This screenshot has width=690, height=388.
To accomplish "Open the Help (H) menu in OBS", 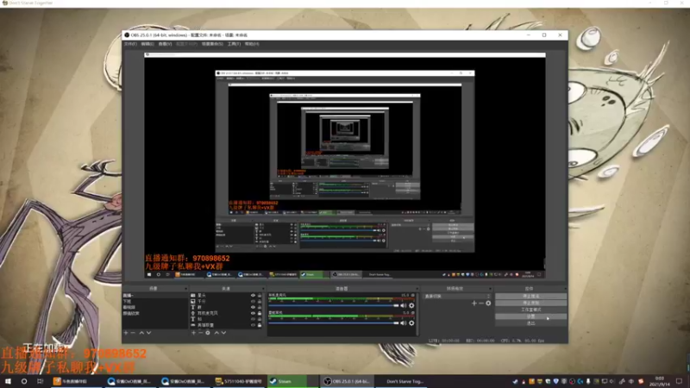I will click(252, 44).
